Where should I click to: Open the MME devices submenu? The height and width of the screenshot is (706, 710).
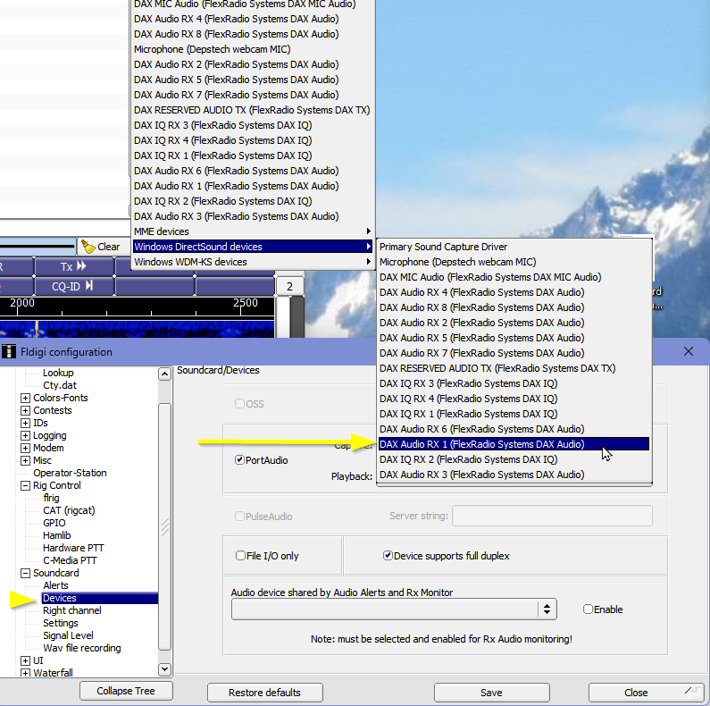(x=253, y=231)
